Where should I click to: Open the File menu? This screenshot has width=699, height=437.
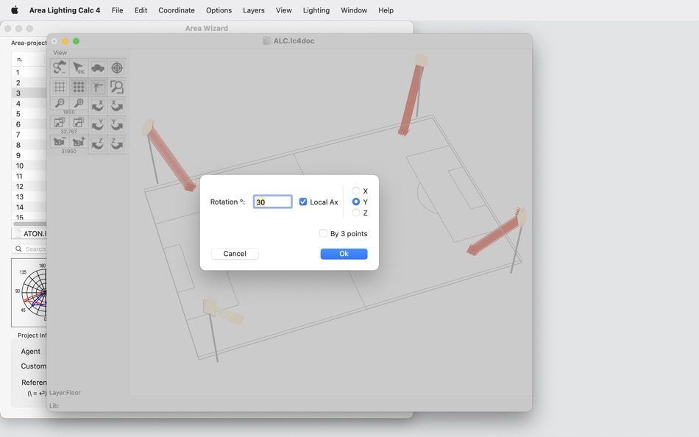117,10
